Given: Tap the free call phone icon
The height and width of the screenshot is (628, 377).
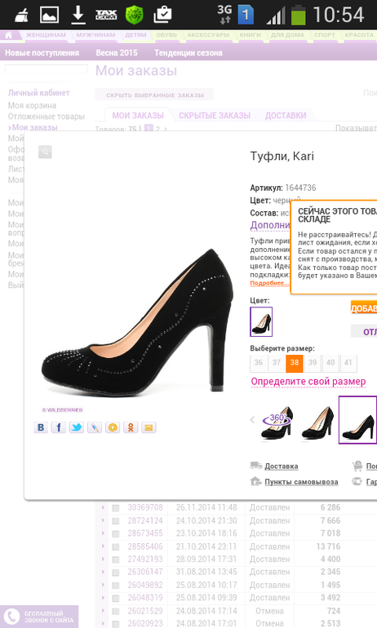Looking at the screenshot, I should coord(11,617).
